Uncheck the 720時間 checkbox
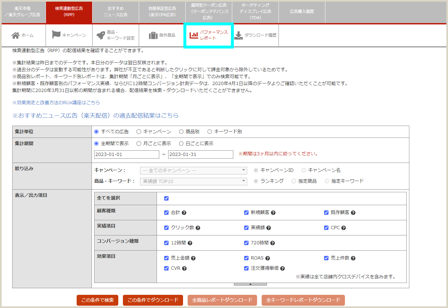 point(246,243)
